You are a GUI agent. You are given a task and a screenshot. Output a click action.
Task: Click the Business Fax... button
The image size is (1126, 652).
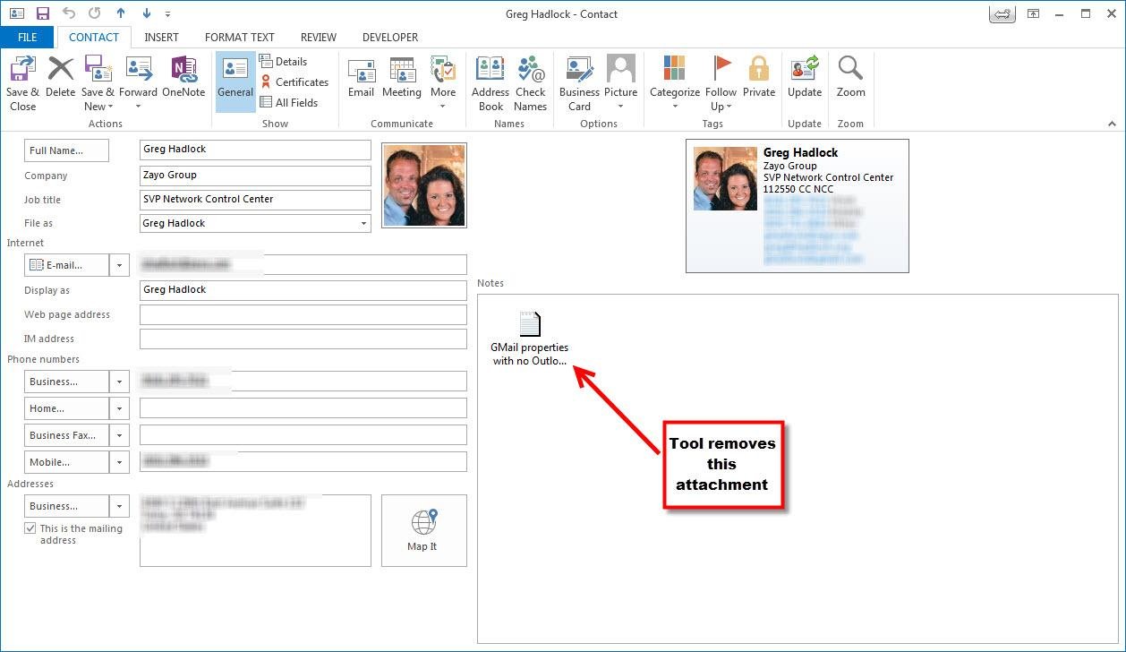(x=66, y=435)
